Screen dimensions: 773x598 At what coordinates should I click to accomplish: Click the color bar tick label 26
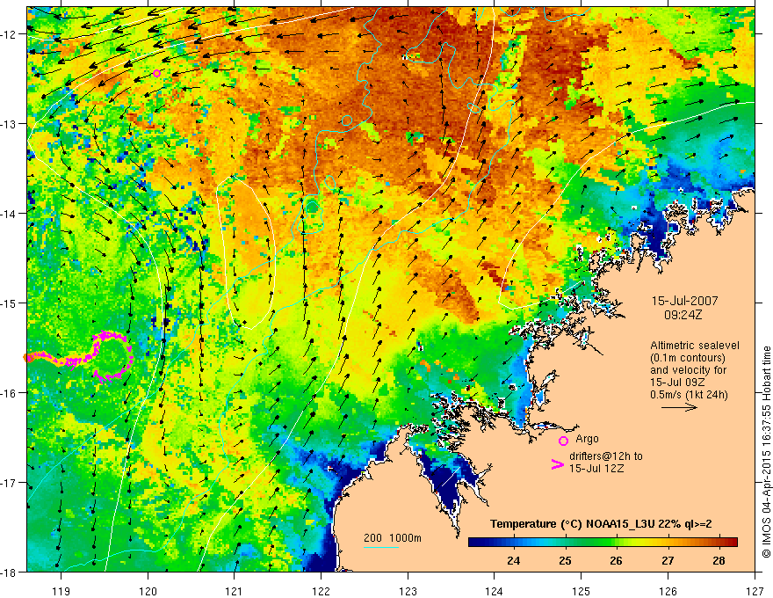click(x=617, y=561)
